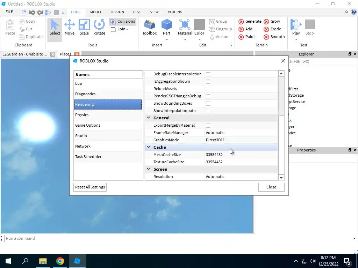The width and height of the screenshot is (358, 268).
Task: Click the Generate terrain tool
Action: pos(250,21)
